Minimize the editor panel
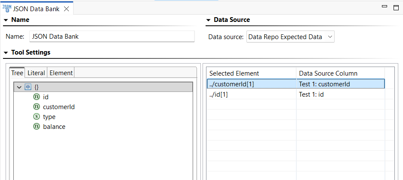The width and height of the screenshot is (403, 180). point(384,7)
